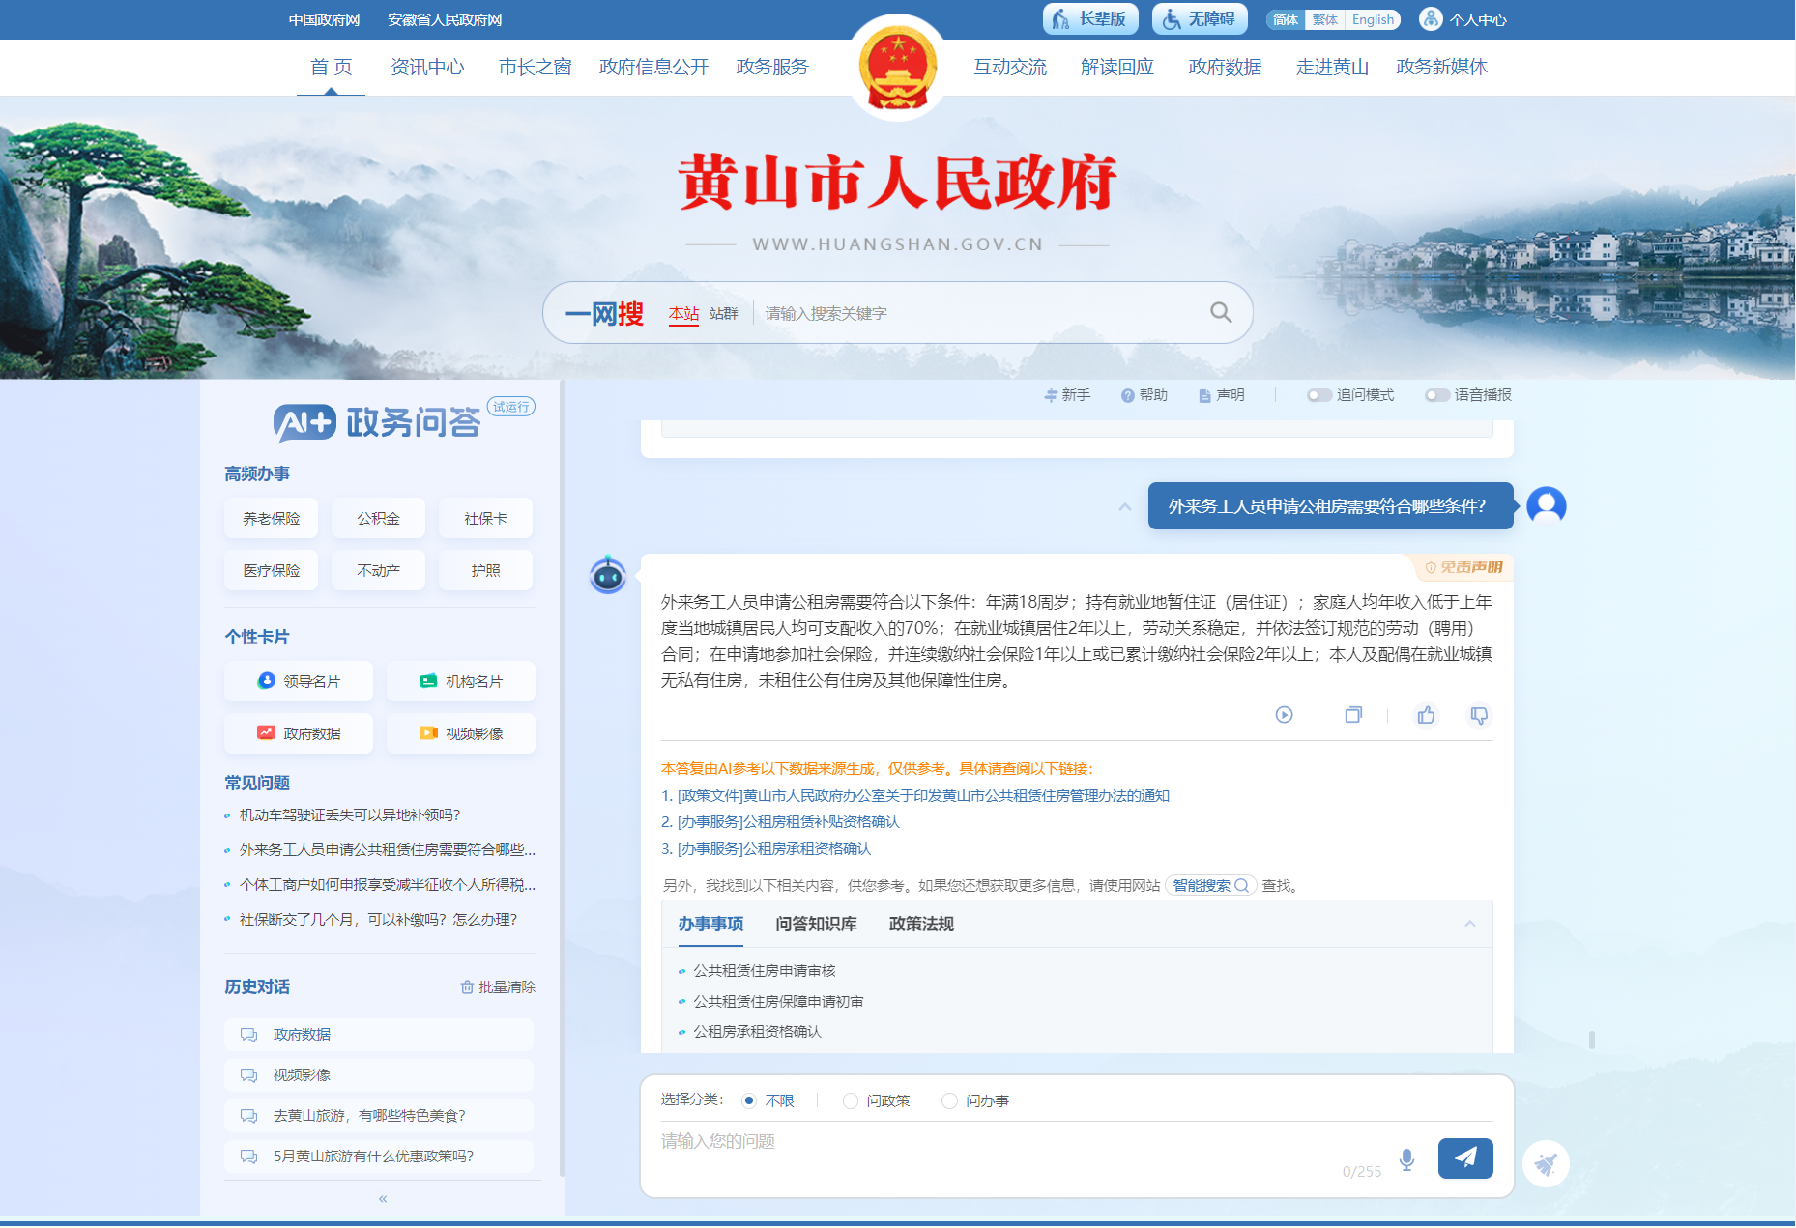
Task: Open 机动车驾驶证丢失 common question
Action: click(350, 814)
